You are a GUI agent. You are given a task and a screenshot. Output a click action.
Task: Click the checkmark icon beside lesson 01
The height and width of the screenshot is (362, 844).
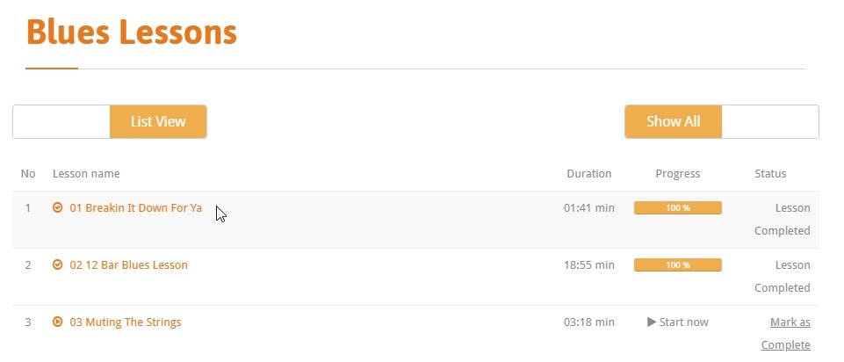click(x=57, y=208)
